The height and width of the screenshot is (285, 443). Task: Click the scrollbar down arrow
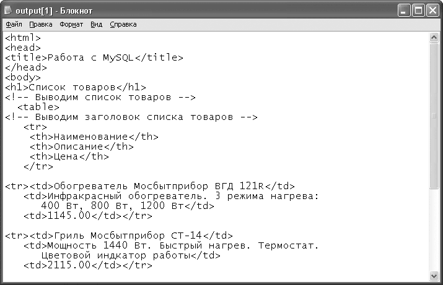434,276
